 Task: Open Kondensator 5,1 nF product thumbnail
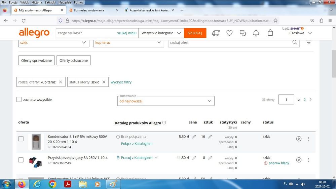click(36, 142)
